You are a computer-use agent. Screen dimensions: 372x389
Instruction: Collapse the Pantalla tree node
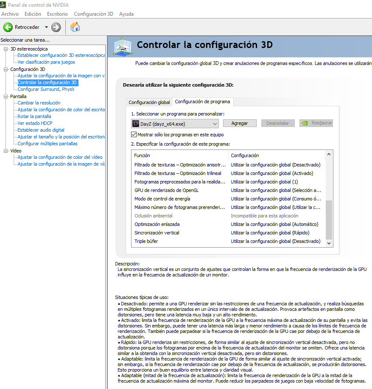point(6,96)
